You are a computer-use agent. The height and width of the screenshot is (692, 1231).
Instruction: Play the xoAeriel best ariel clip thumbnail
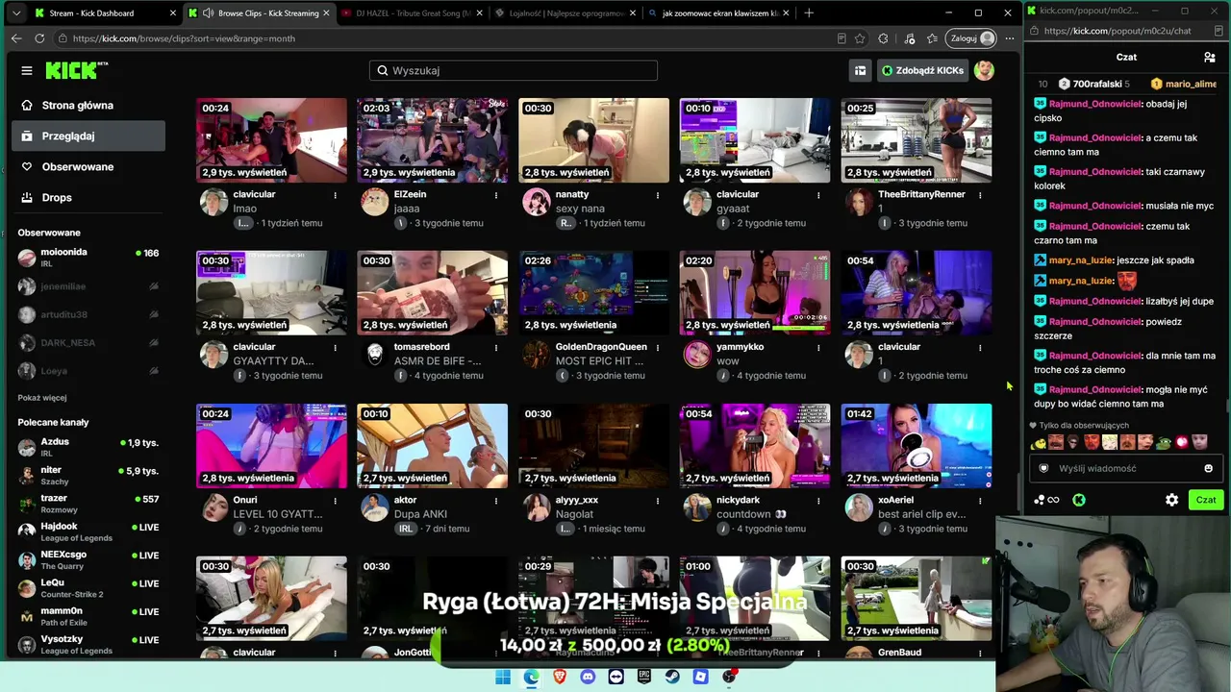point(917,445)
